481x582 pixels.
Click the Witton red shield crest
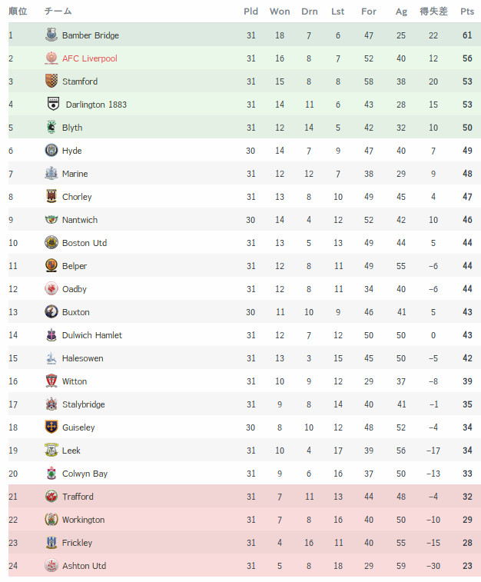(51, 381)
